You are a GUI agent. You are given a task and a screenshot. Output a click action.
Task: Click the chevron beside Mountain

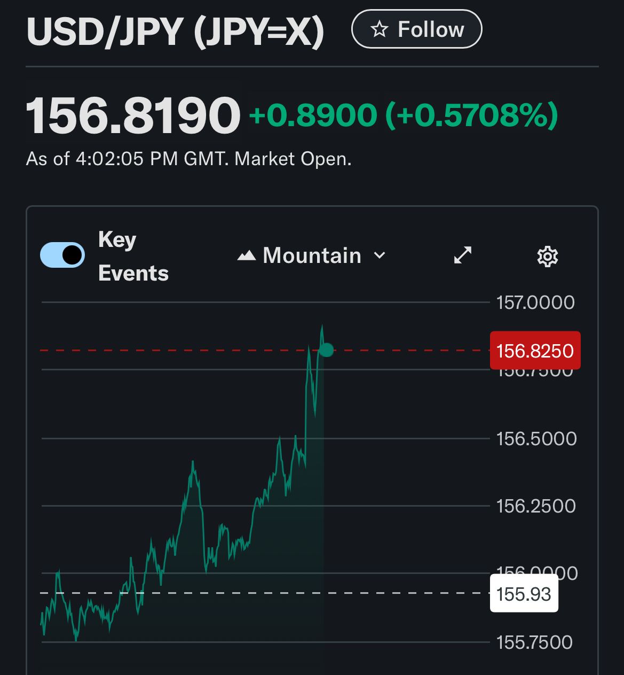click(380, 255)
